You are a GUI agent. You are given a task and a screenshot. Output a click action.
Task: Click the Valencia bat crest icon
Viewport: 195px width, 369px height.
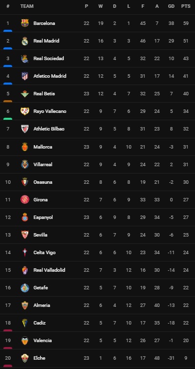coord(25,340)
